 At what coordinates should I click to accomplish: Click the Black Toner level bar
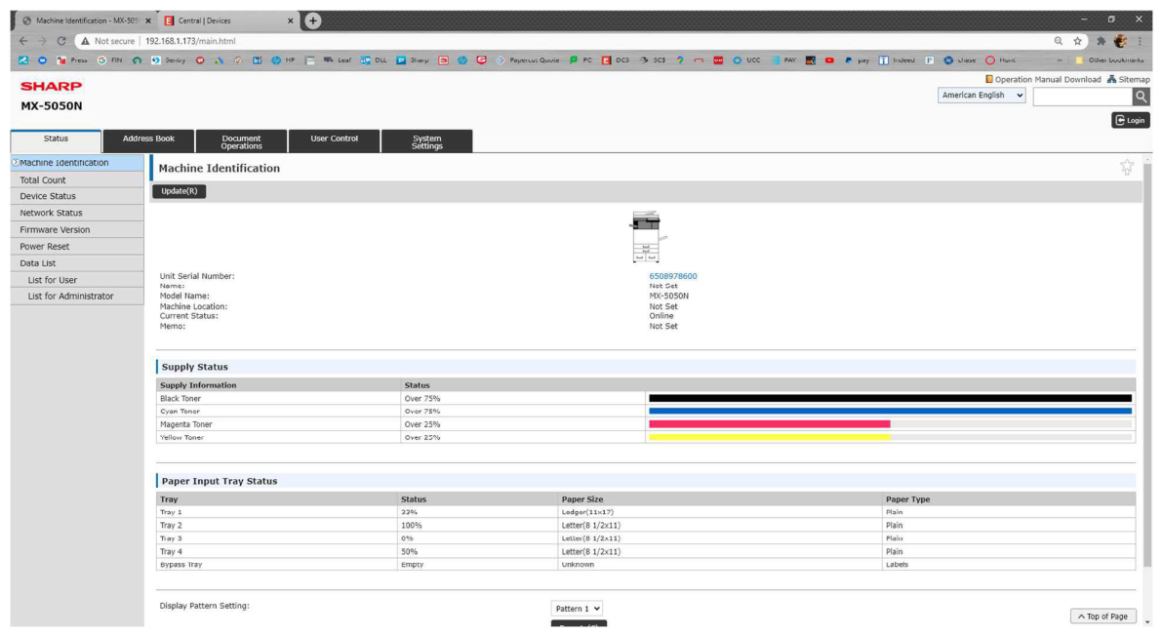[890, 399]
